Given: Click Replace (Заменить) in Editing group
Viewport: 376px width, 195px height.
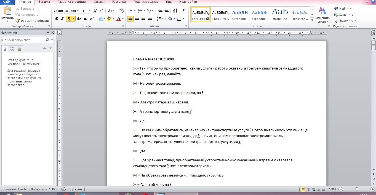Looking at the screenshot, I should (x=344, y=15).
